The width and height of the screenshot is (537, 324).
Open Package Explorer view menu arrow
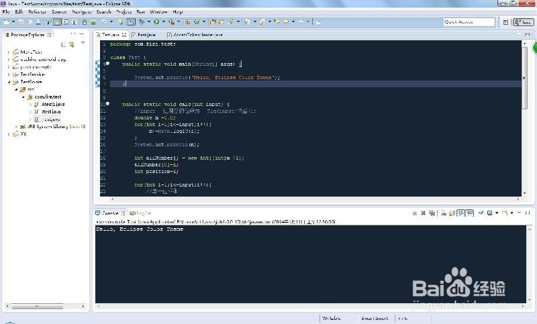83,43
